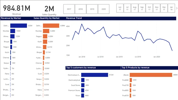178x100 pixels.
Task: Click the Prod018 16M product bar
Action: [x=130, y=96]
